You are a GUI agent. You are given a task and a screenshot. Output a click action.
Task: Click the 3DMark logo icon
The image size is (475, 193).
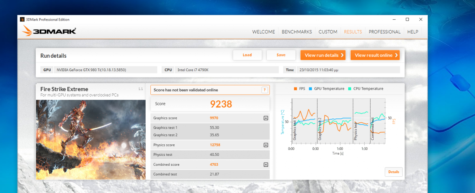click(x=49, y=31)
